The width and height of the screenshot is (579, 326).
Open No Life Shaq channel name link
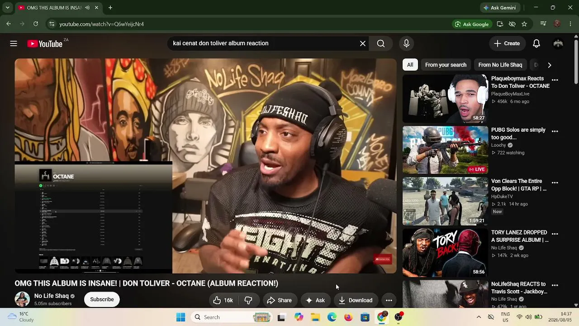[52, 296]
